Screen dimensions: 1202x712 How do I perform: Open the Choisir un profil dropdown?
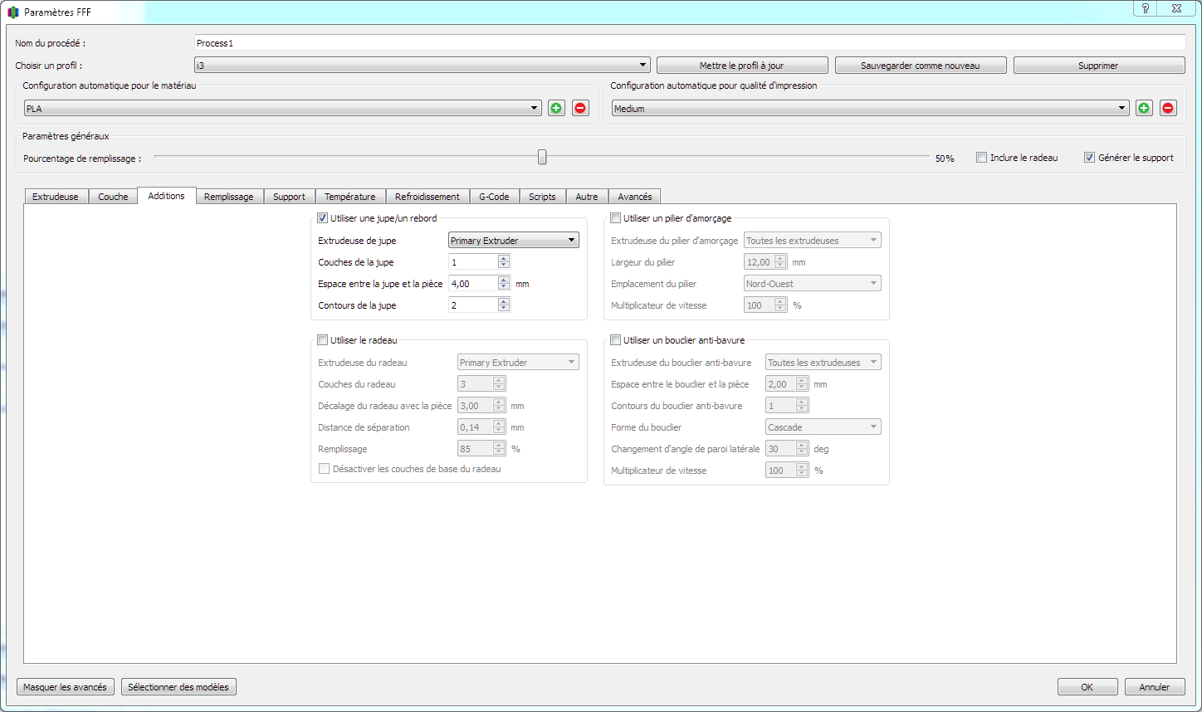click(x=422, y=66)
